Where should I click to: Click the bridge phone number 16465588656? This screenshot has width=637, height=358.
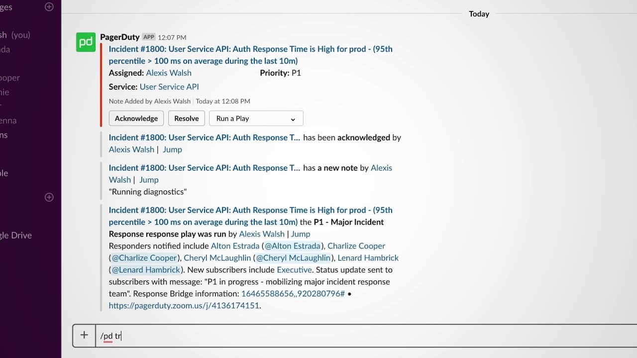click(293, 293)
